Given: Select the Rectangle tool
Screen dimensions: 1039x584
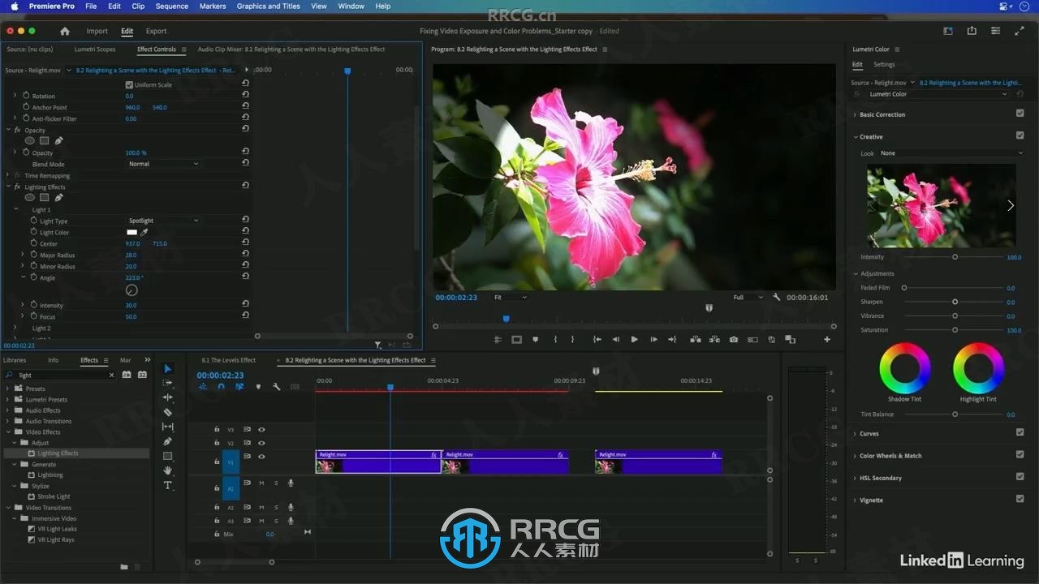Looking at the screenshot, I should click(168, 456).
